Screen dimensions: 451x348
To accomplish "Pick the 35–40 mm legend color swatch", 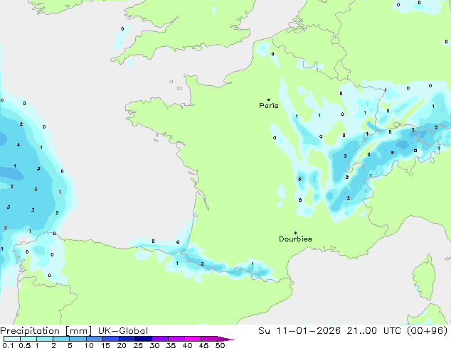I will click(x=176, y=339).
